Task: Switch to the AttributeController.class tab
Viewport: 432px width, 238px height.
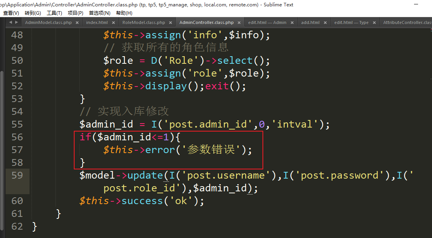Action: 407,23
